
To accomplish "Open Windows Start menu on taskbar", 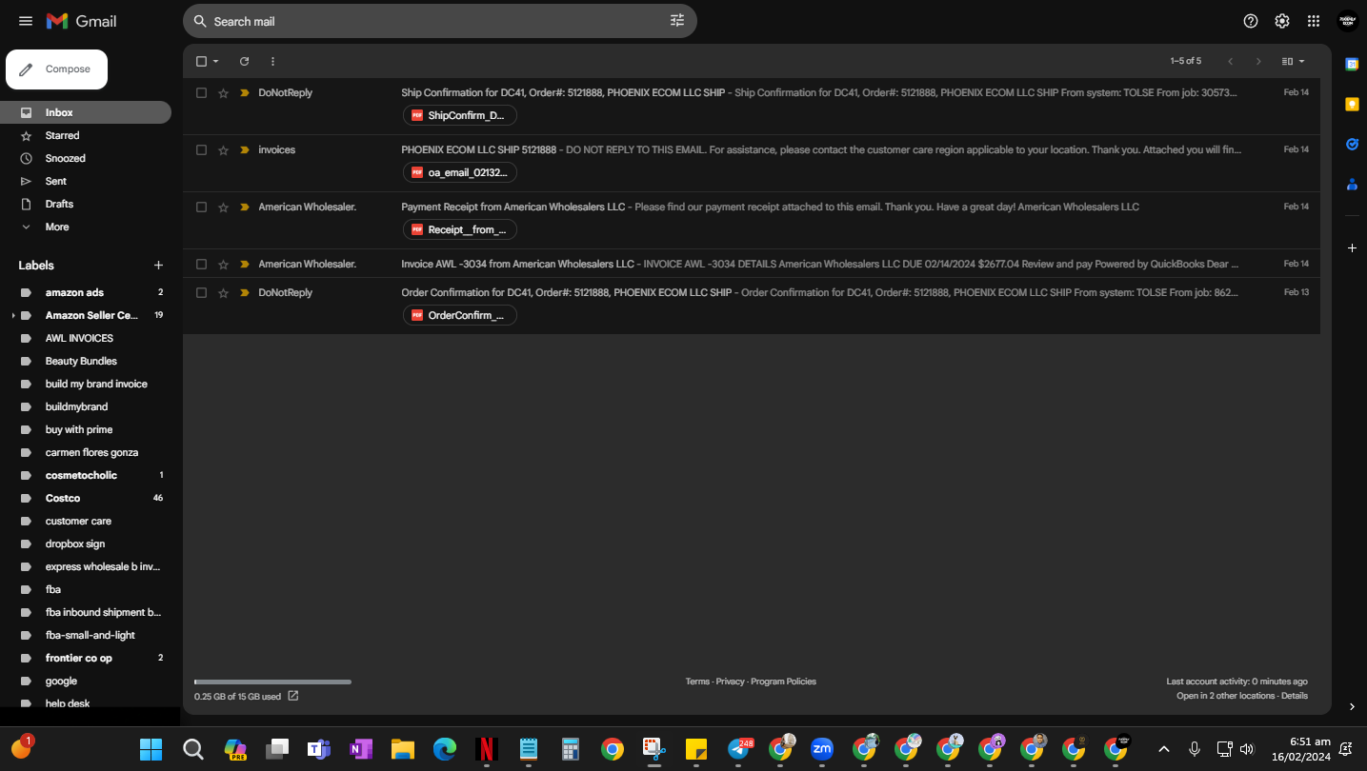I will click(x=151, y=749).
